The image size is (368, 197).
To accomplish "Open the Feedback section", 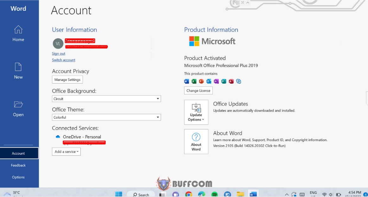I will 18,165.
